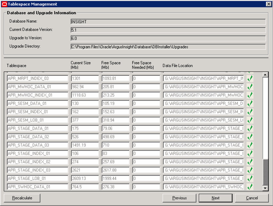The width and height of the screenshot is (273, 206).
Task: Click green checkmark for APR_STAGE_INDEX_02 row
Action: point(250,162)
